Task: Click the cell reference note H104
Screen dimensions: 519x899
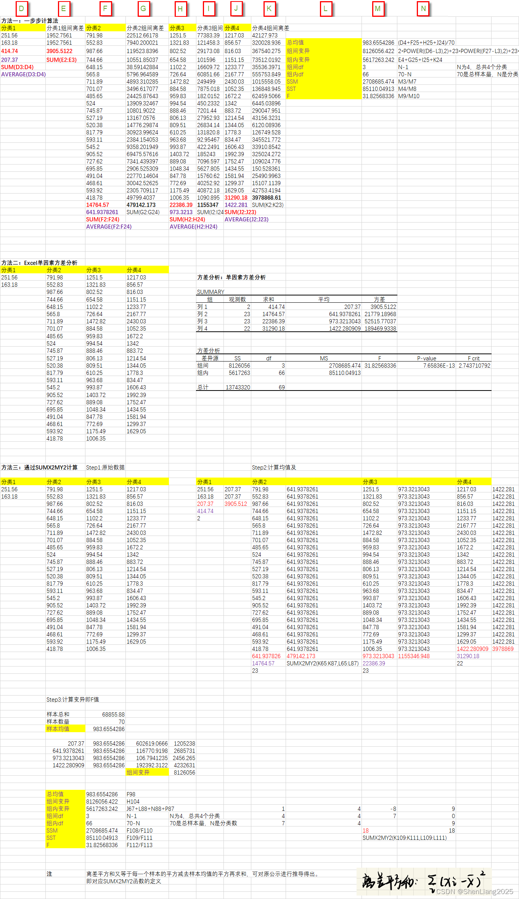Action: [x=133, y=801]
